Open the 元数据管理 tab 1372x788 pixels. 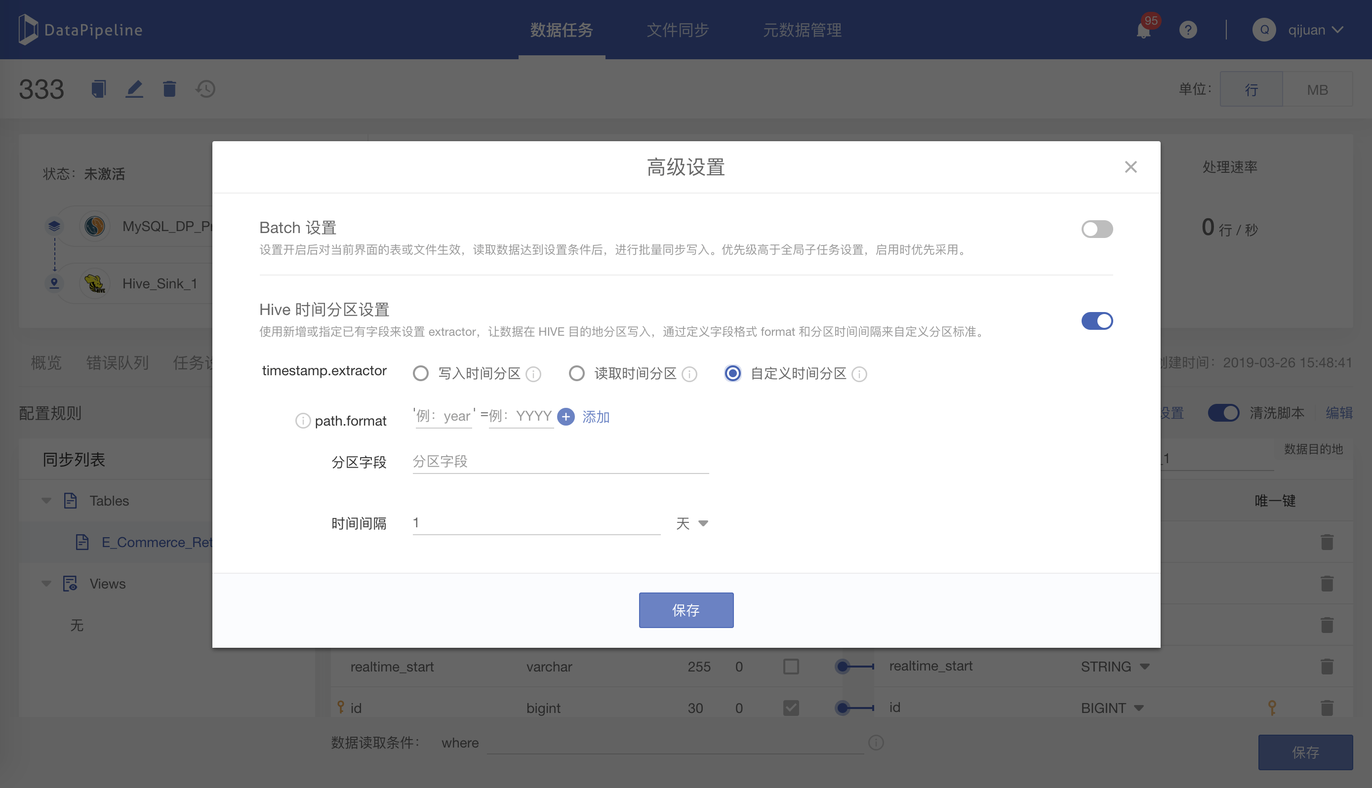tap(802, 30)
